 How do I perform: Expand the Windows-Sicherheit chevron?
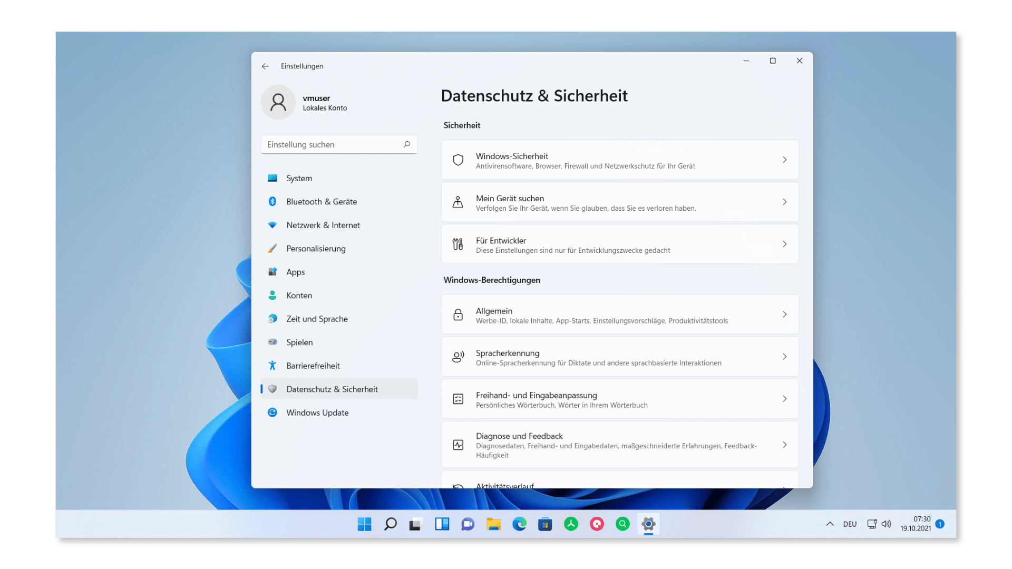click(785, 160)
